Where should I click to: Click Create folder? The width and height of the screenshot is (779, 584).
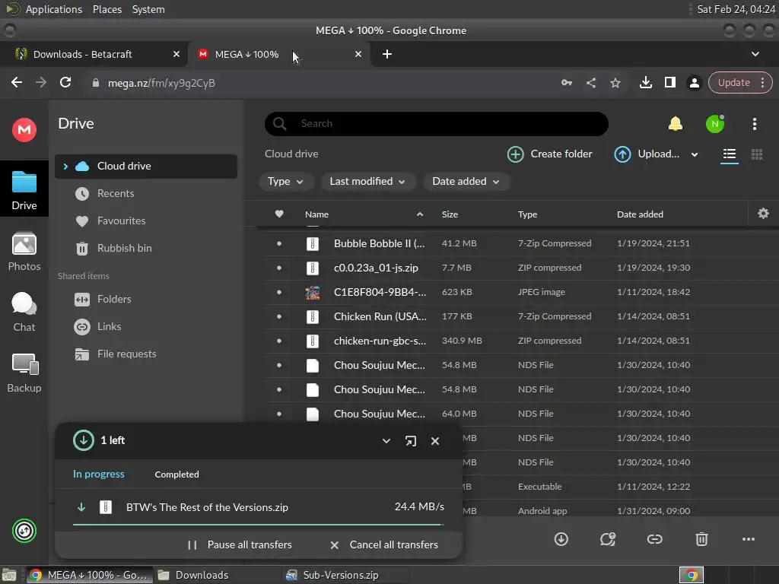pyautogui.click(x=550, y=154)
